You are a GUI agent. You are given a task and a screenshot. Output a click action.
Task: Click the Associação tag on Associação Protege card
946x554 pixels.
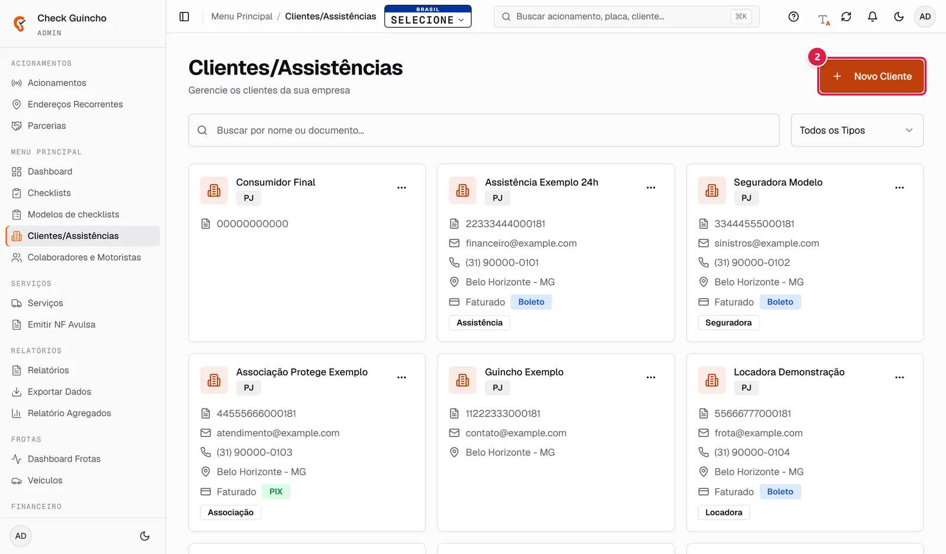[x=231, y=513]
